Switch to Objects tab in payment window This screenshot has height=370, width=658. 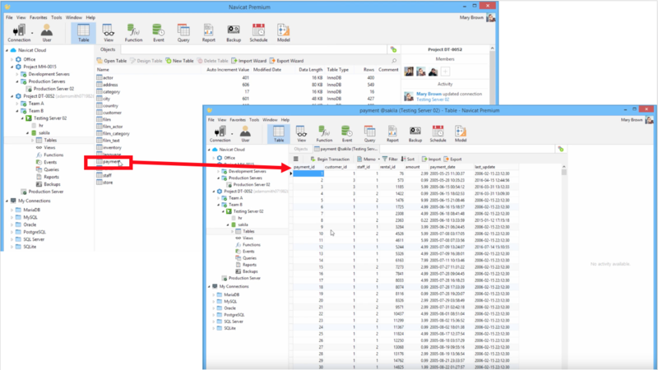click(x=300, y=149)
